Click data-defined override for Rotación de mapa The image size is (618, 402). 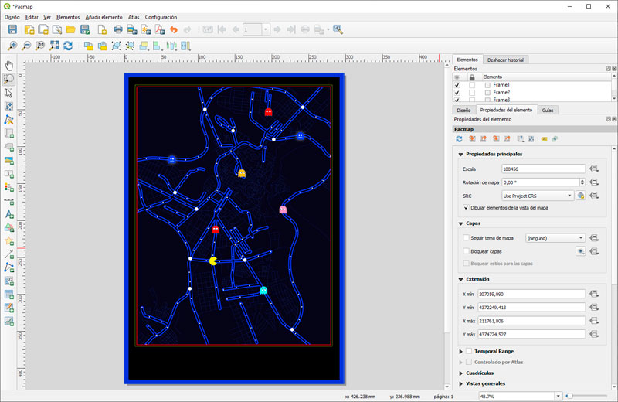point(594,182)
